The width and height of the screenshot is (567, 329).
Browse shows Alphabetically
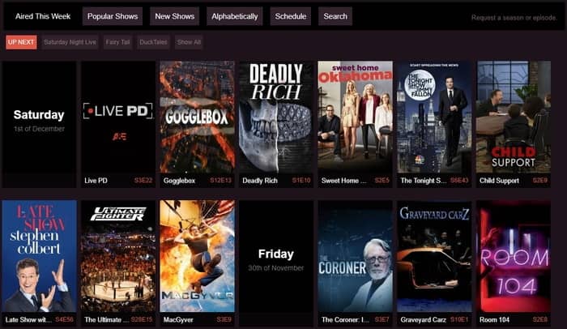click(x=235, y=16)
